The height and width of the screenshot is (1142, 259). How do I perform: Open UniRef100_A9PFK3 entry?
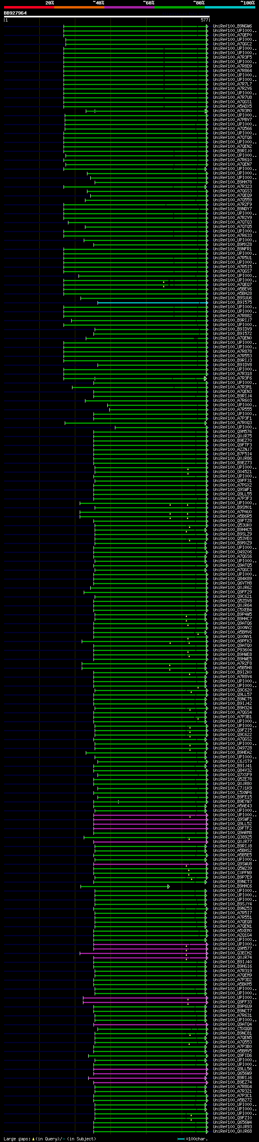pos(232,641)
